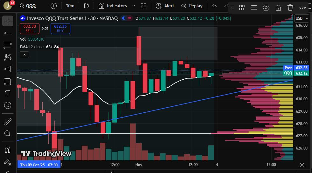
Task: Create a new Alert
Action: click(x=165, y=6)
